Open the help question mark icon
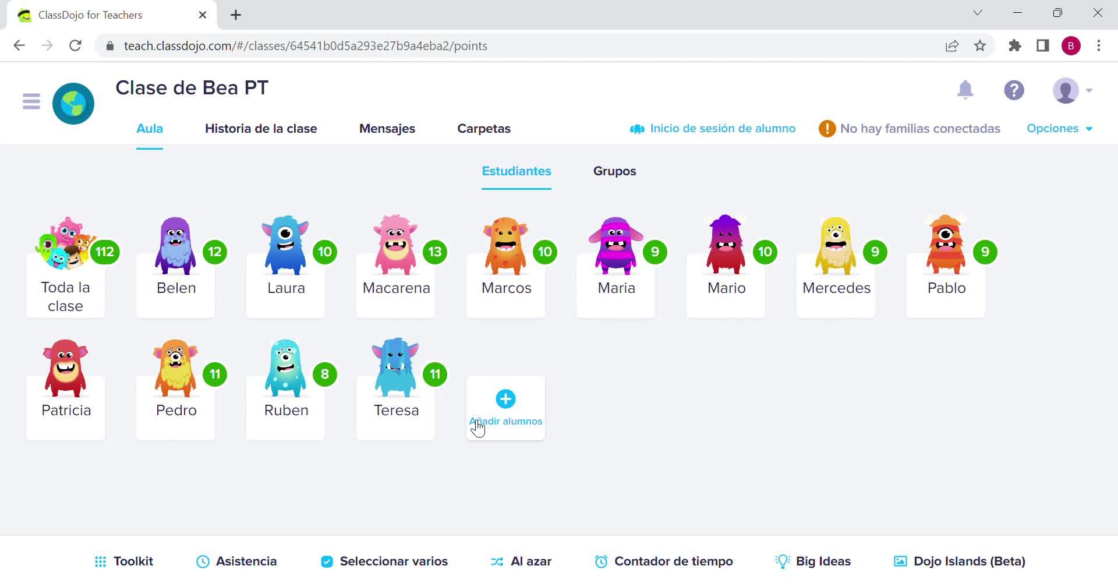 point(1014,90)
